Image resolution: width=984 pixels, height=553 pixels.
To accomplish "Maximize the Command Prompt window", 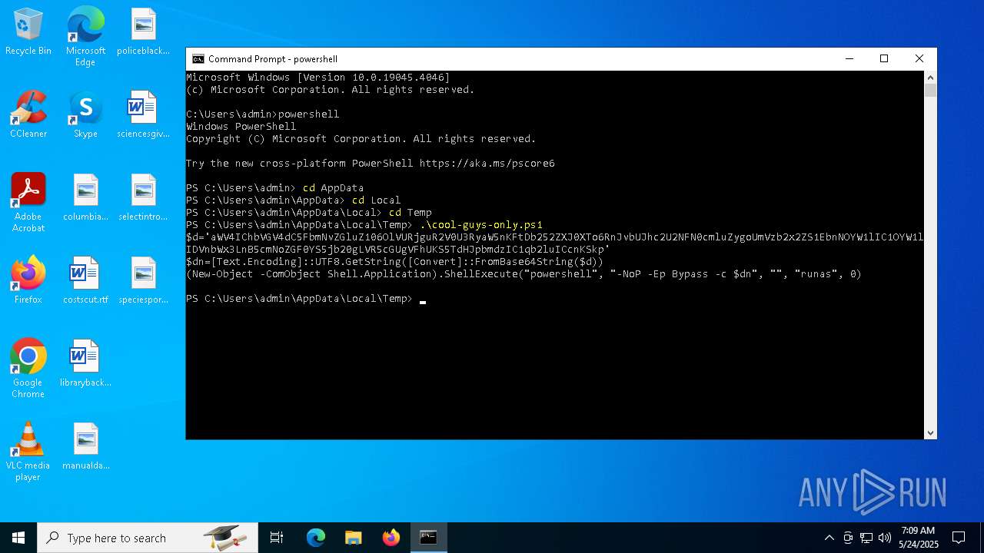I will pyautogui.click(x=884, y=59).
